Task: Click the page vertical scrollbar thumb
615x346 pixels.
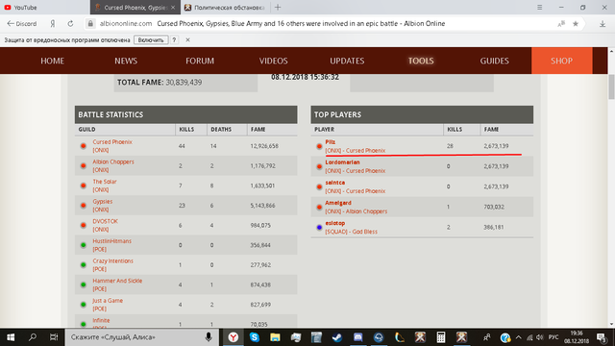Action: 611,86
